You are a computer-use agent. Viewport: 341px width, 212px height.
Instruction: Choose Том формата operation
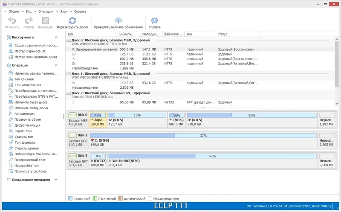pyautogui.click(x=22, y=142)
